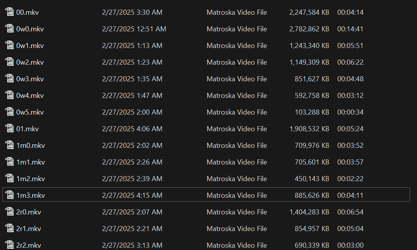Click the icon next to 0w2.mkv

pyautogui.click(x=9, y=62)
